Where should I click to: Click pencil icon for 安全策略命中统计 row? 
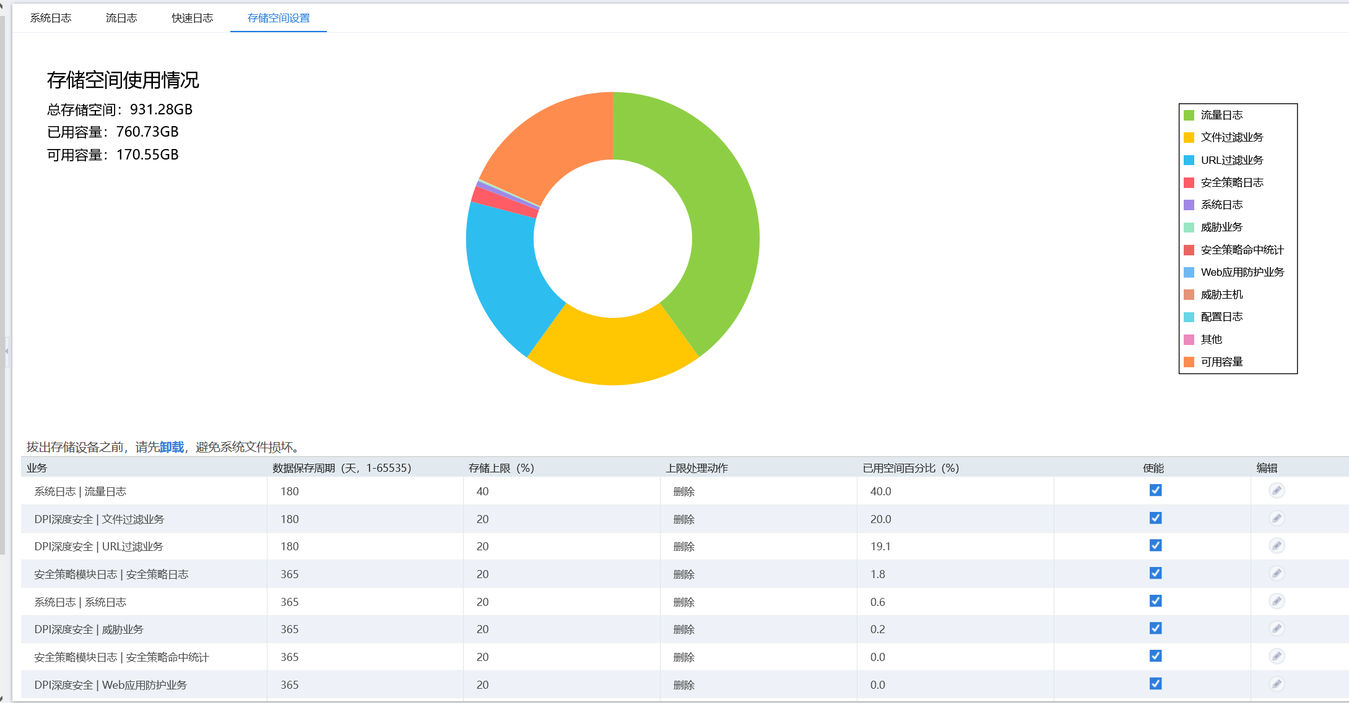click(x=1276, y=657)
